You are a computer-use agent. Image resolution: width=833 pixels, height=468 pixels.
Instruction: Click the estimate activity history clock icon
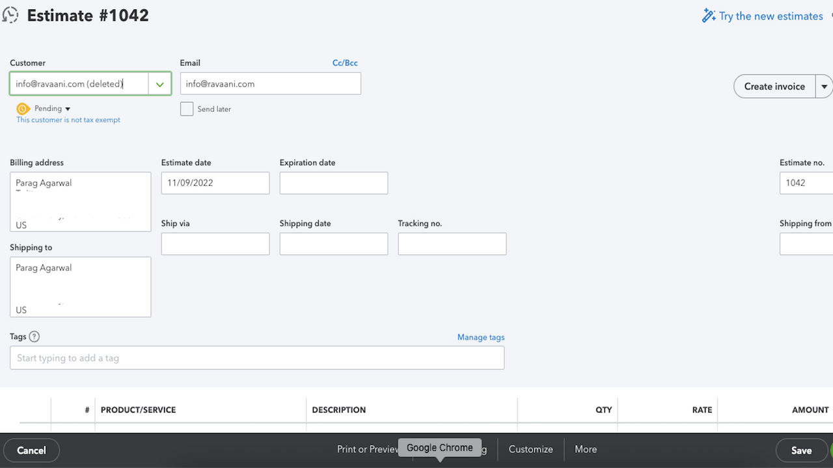tap(10, 14)
